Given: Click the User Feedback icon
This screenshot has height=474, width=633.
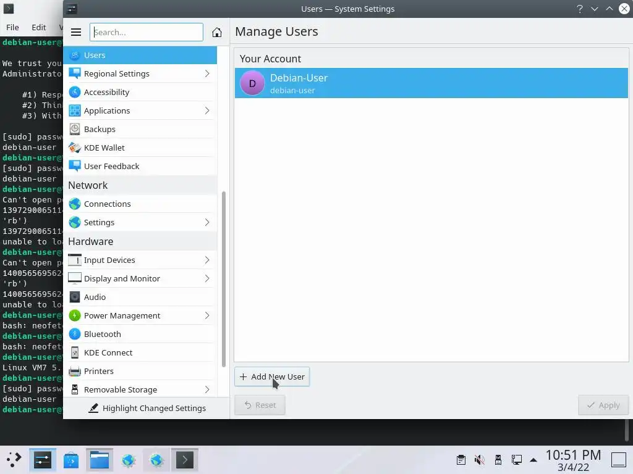Looking at the screenshot, I should click(x=75, y=166).
